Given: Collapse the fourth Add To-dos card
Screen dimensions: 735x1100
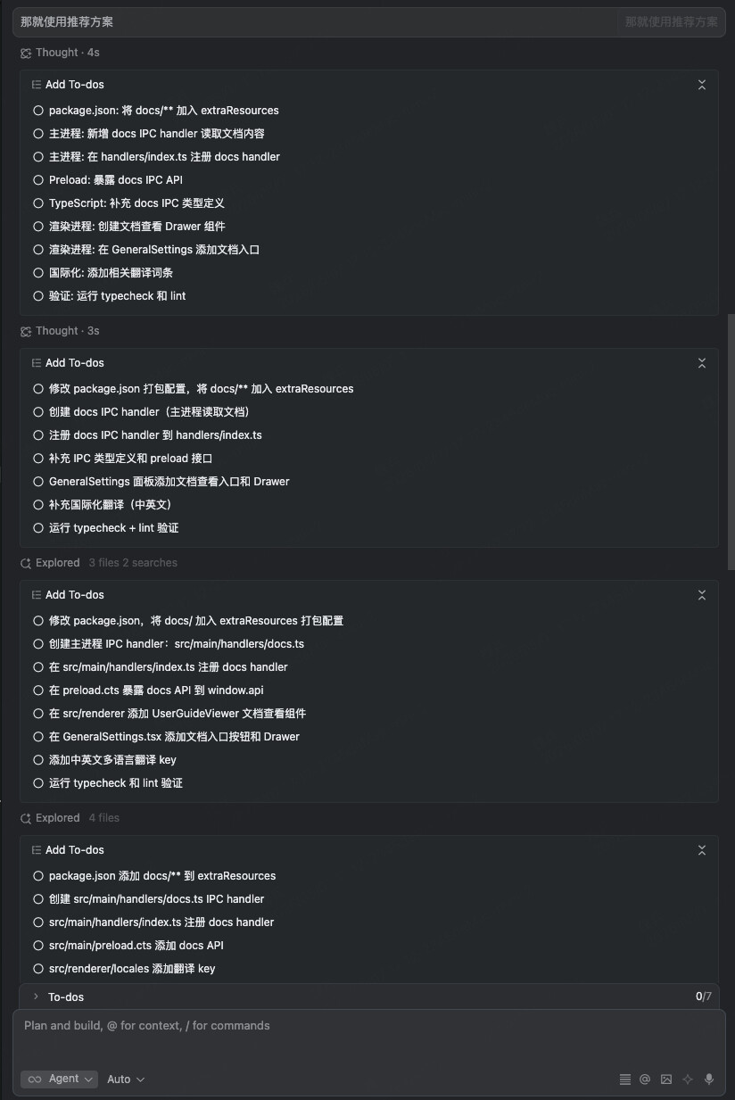Looking at the screenshot, I should click(x=702, y=850).
